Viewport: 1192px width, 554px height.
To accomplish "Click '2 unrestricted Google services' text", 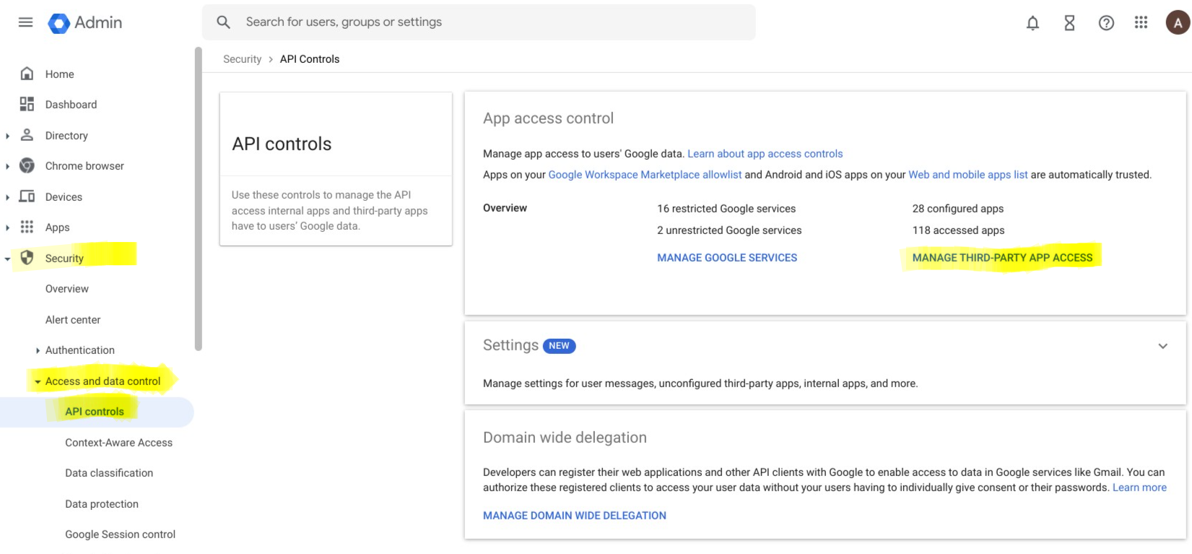I will tap(729, 230).
